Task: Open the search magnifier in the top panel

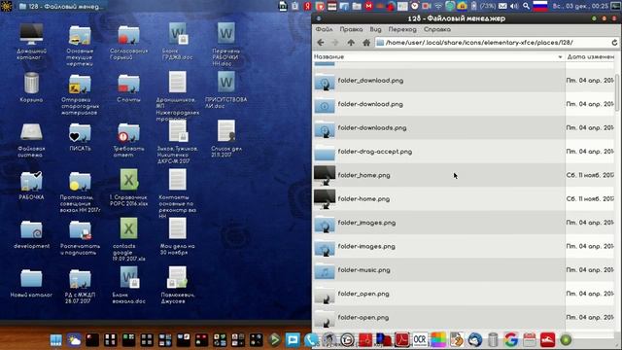Action: (526, 6)
